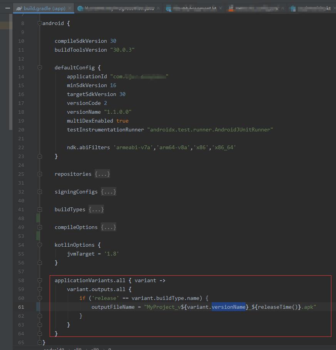
Task: Click the green change marker near line 53
Action: [37, 236]
